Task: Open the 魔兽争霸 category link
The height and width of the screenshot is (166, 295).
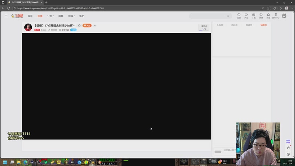Action: point(64,30)
